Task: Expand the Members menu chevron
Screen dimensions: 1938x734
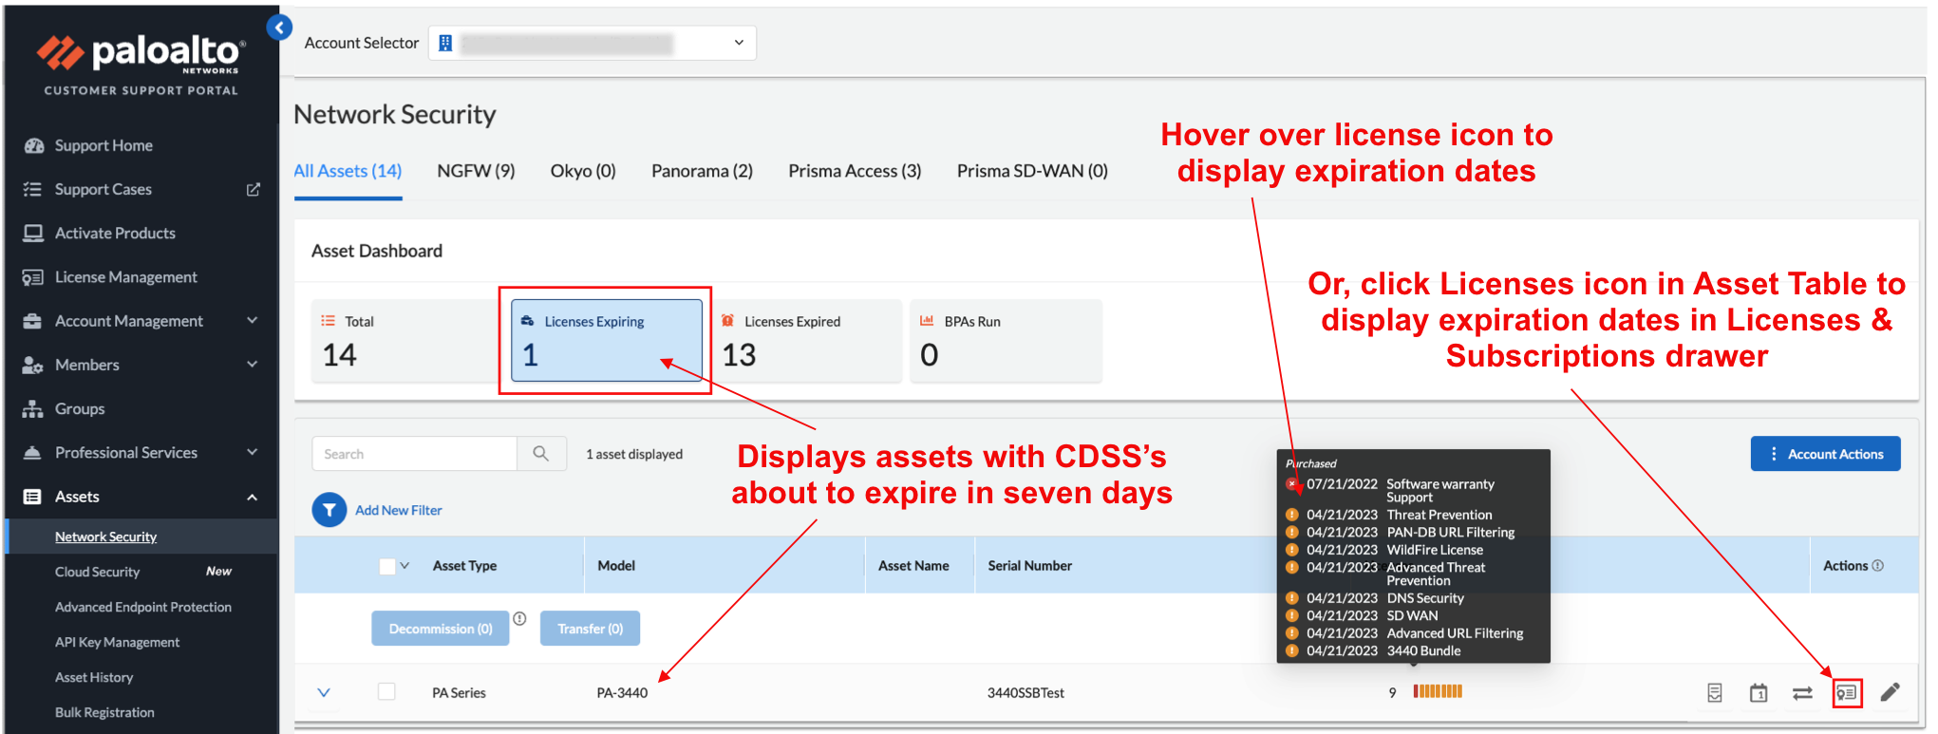Action: [252, 365]
